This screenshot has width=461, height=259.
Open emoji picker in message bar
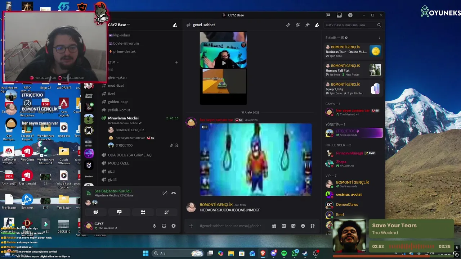pyautogui.click(x=303, y=226)
